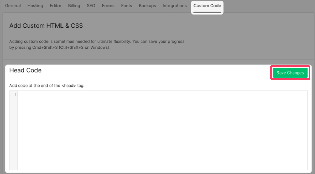Select the Custom Code tab

pyautogui.click(x=207, y=6)
